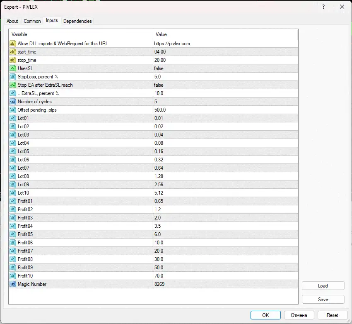This screenshot has height=324, width=352.
Task: Click the icon beside Profit10 variable
Action: point(12,276)
